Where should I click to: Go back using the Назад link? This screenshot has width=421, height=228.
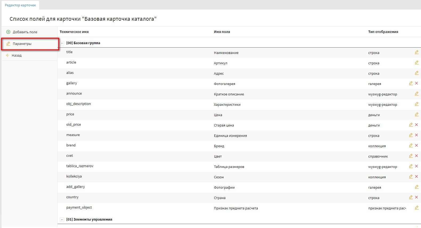(17, 55)
